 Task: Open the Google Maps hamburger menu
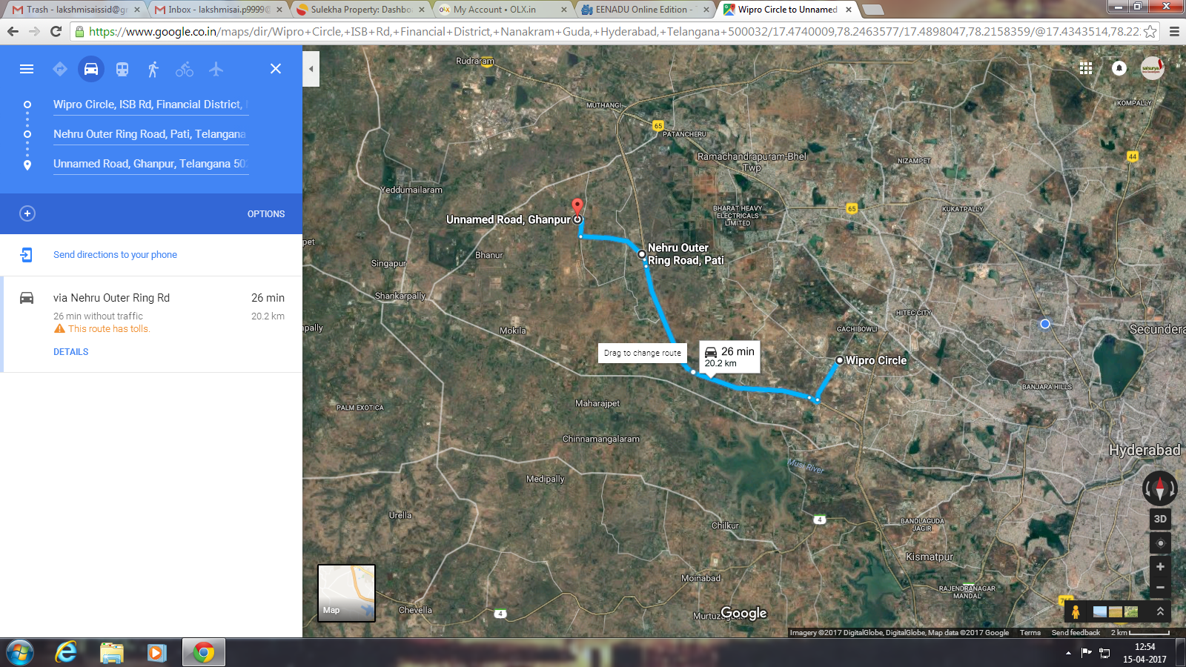click(x=27, y=69)
